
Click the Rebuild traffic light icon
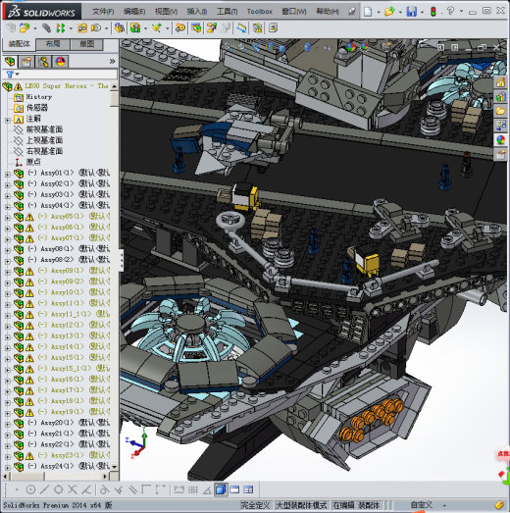[433, 12]
